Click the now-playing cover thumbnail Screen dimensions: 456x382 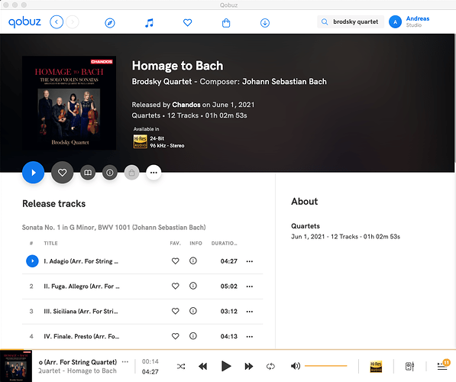(16, 366)
